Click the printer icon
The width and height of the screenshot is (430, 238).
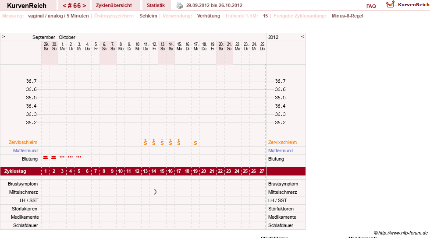coord(180,5)
